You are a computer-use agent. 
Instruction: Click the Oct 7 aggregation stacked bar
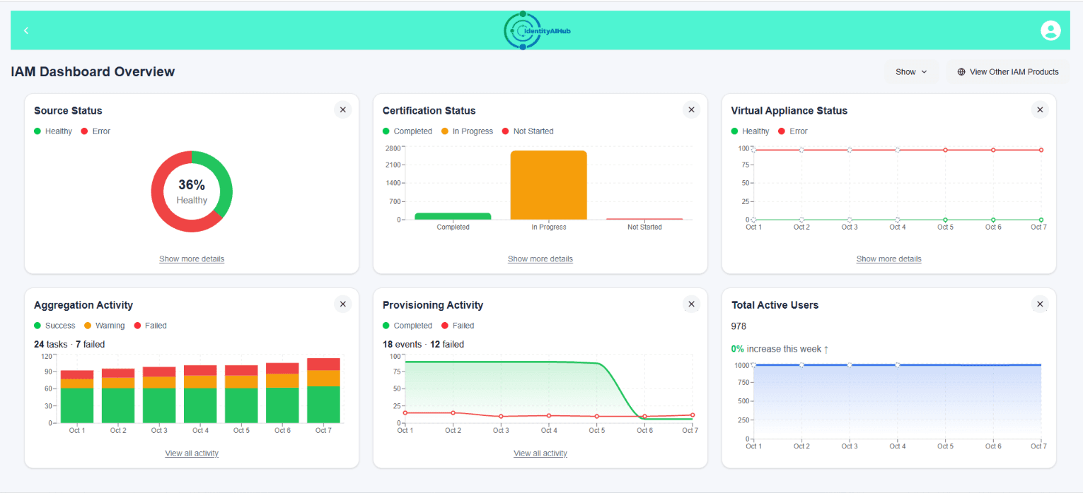(323, 391)
